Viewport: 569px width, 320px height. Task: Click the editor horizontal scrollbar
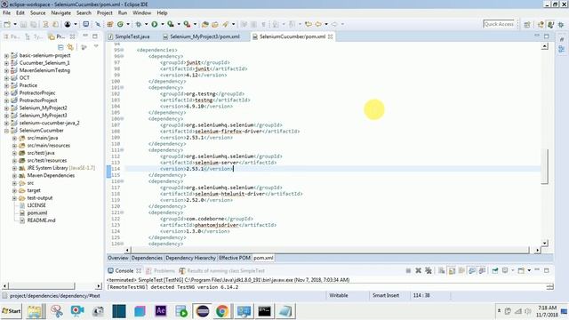point(330,250)
